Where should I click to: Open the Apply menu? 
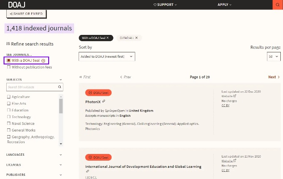225,4
